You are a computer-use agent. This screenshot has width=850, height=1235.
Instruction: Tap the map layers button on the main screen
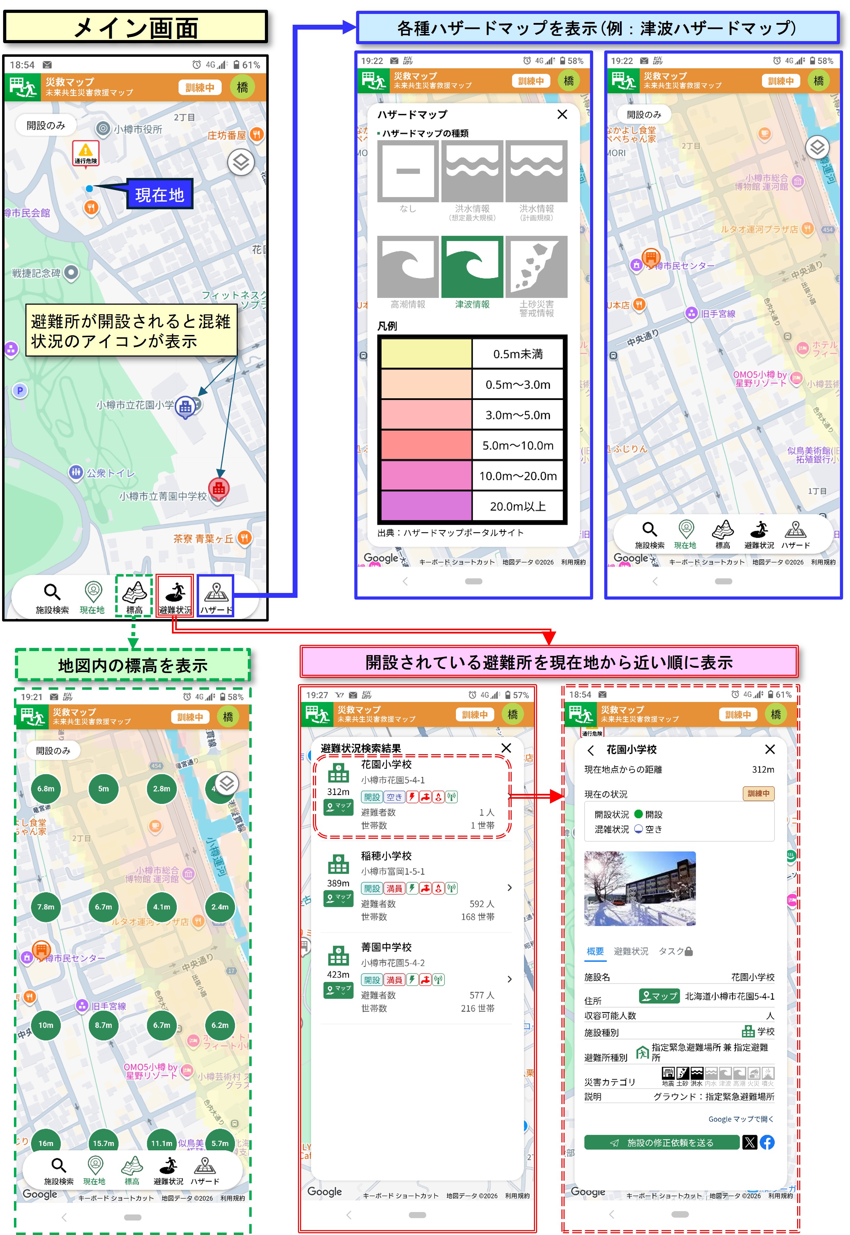[x=241, y=162]
